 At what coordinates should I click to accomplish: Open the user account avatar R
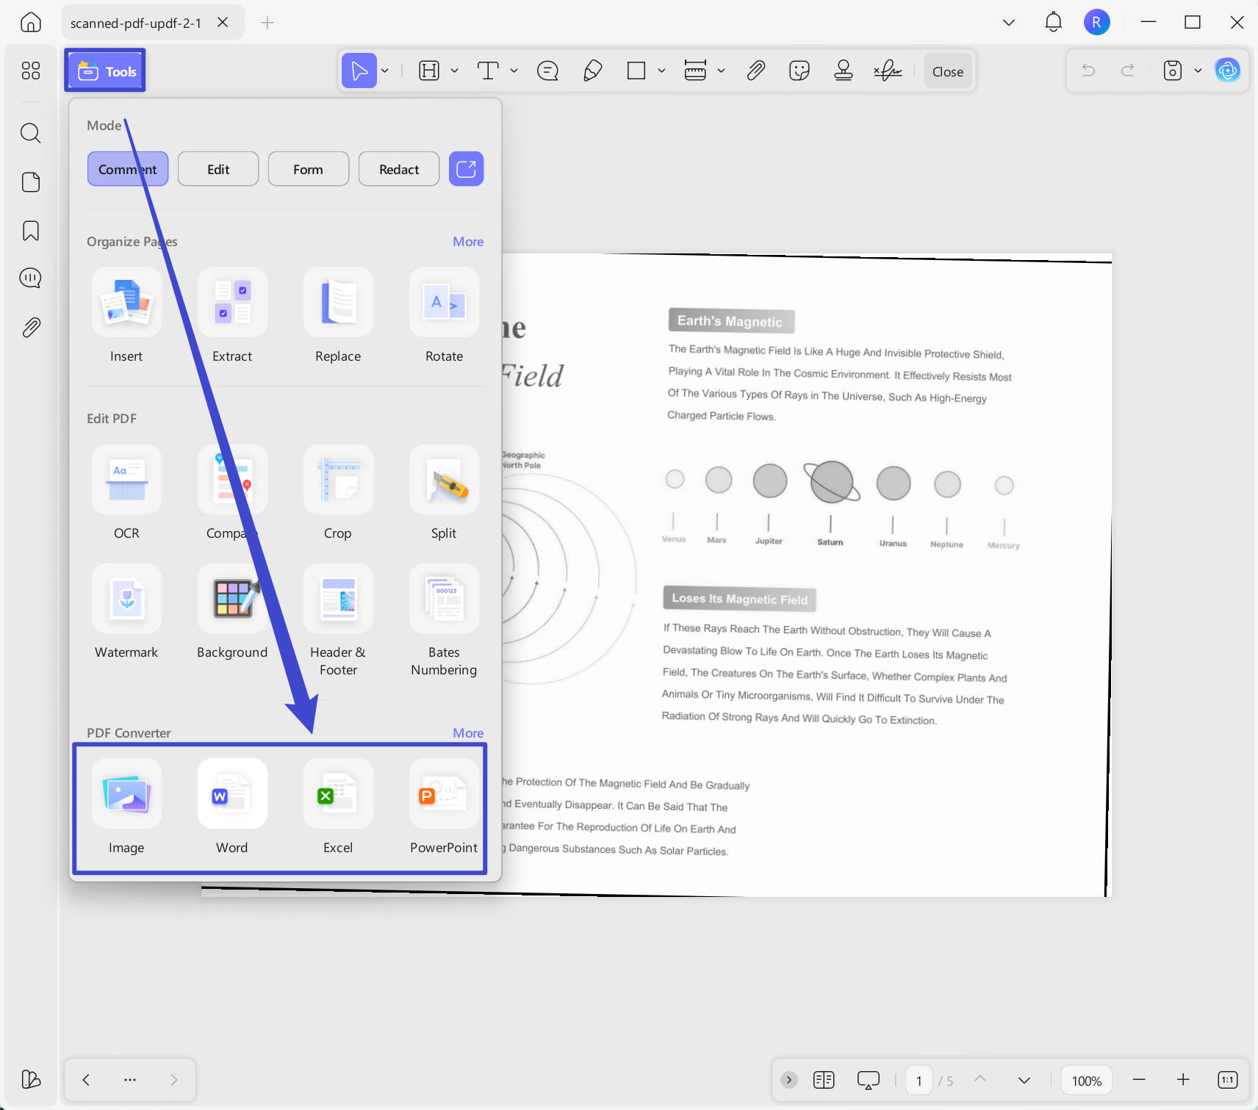click(1096, 22)
